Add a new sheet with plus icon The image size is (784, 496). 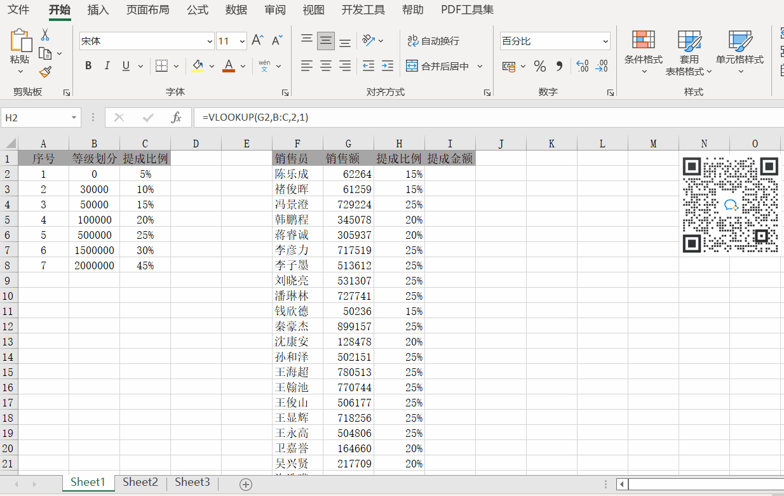(246, 484)
